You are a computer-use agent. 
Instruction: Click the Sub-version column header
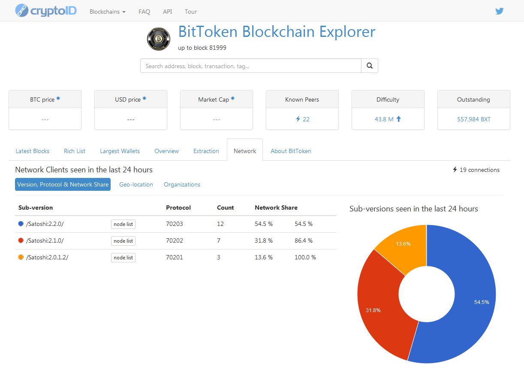36,208
